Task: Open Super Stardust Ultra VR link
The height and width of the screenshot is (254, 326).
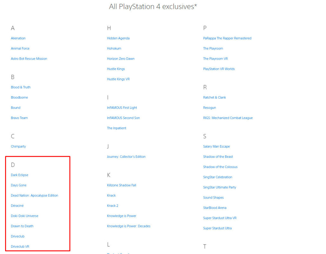Action: [x=220, y=218]
